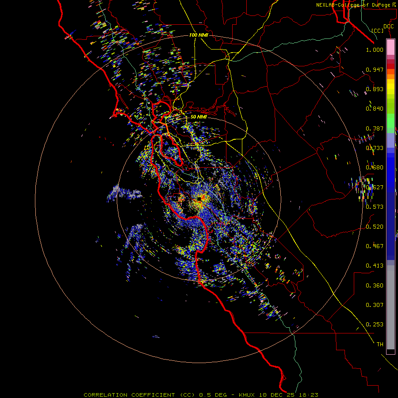
Task: Click the 0.787 legend value
Action: pyautogui.click(x=375, y=128)
